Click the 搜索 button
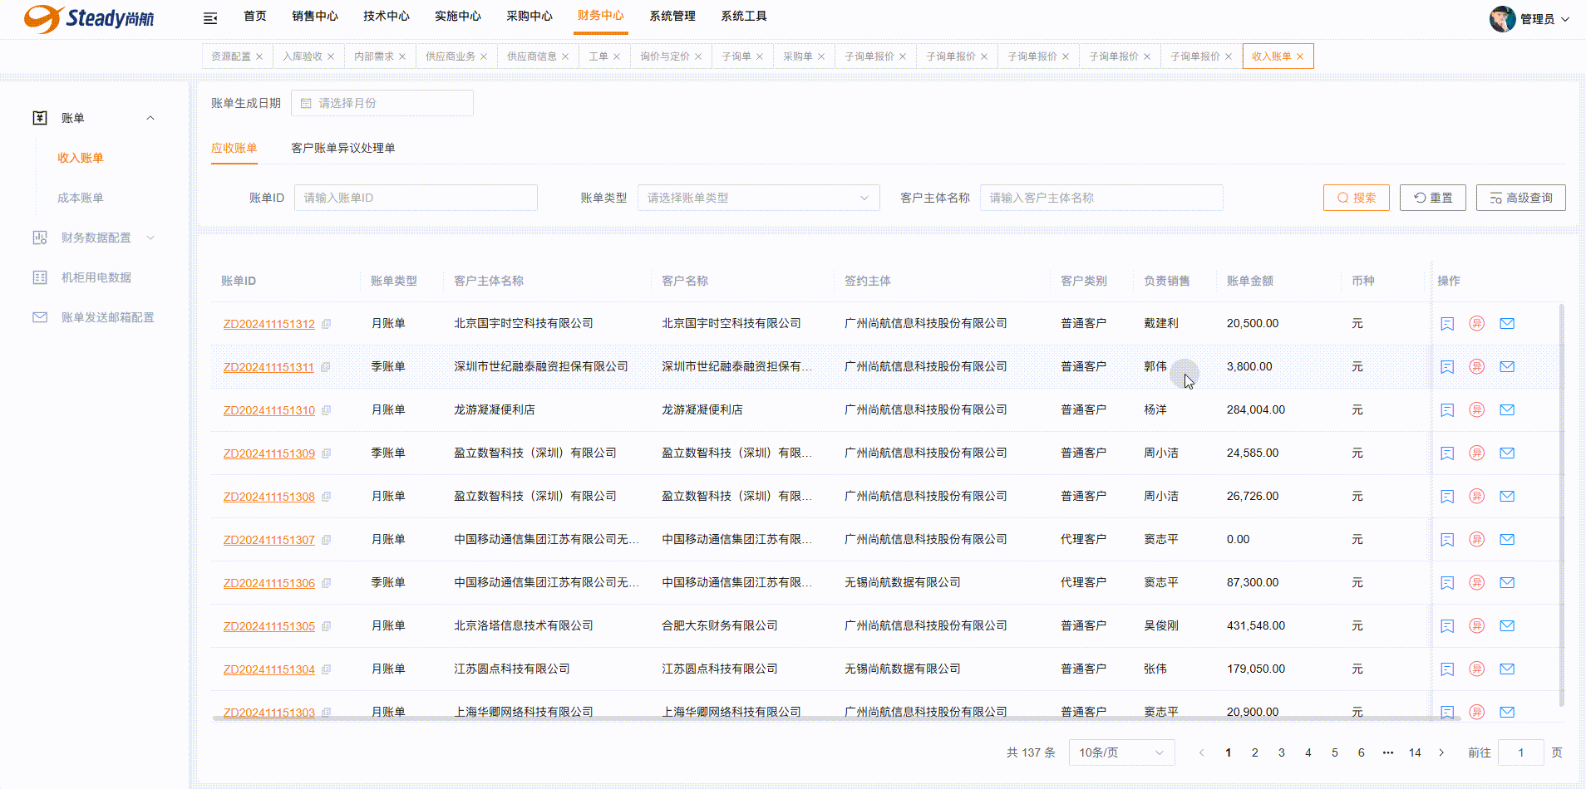 [x=1357, y=198]
